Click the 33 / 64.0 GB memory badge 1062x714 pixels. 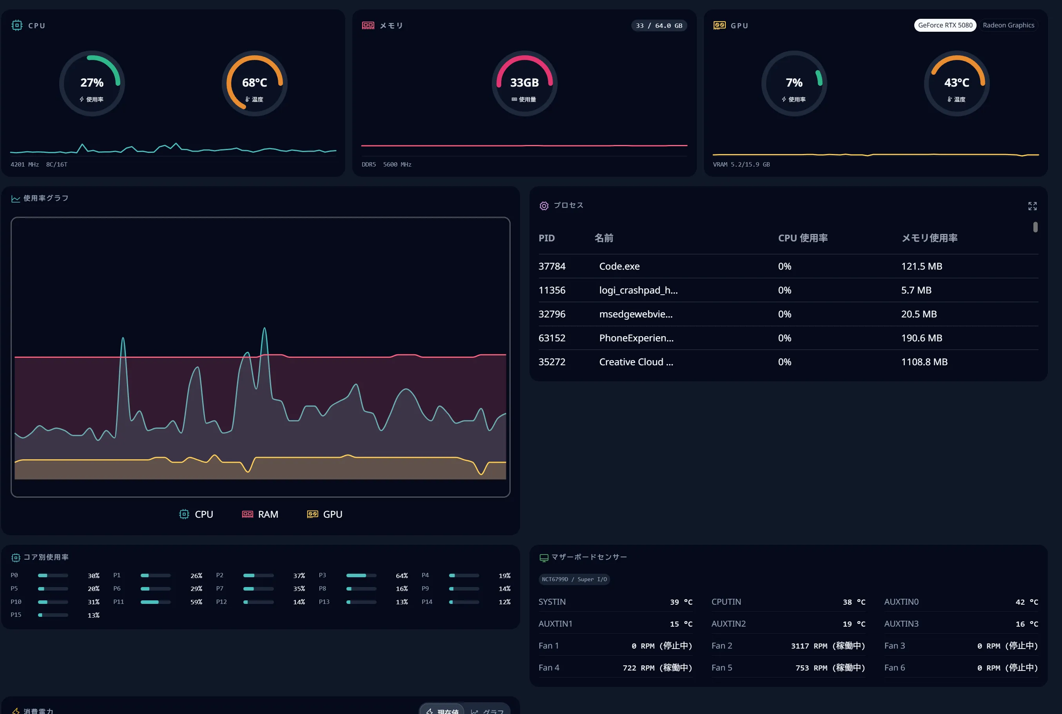click(659, 25)
